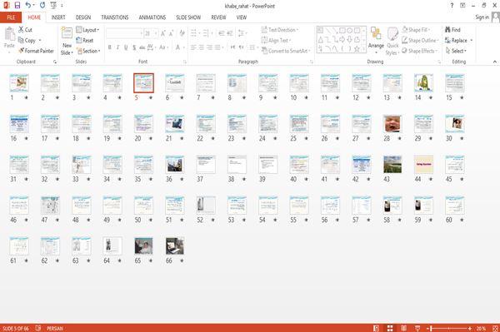
Task: Start Slide Show from status bar
Action: pyautogui.click(x=417, y=328)
